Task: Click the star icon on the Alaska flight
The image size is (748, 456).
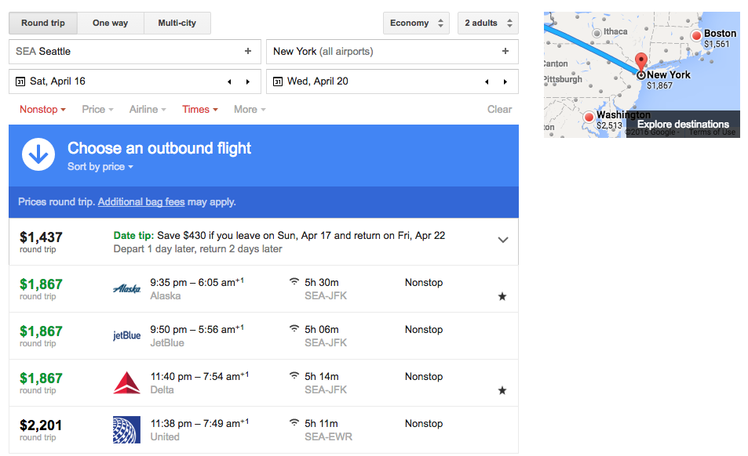Action: pyautogui.click(x=502, y=296)
